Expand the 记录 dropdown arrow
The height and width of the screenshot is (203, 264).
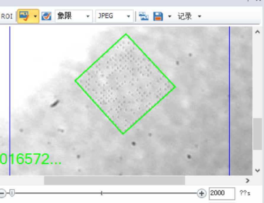pos(199,16)
